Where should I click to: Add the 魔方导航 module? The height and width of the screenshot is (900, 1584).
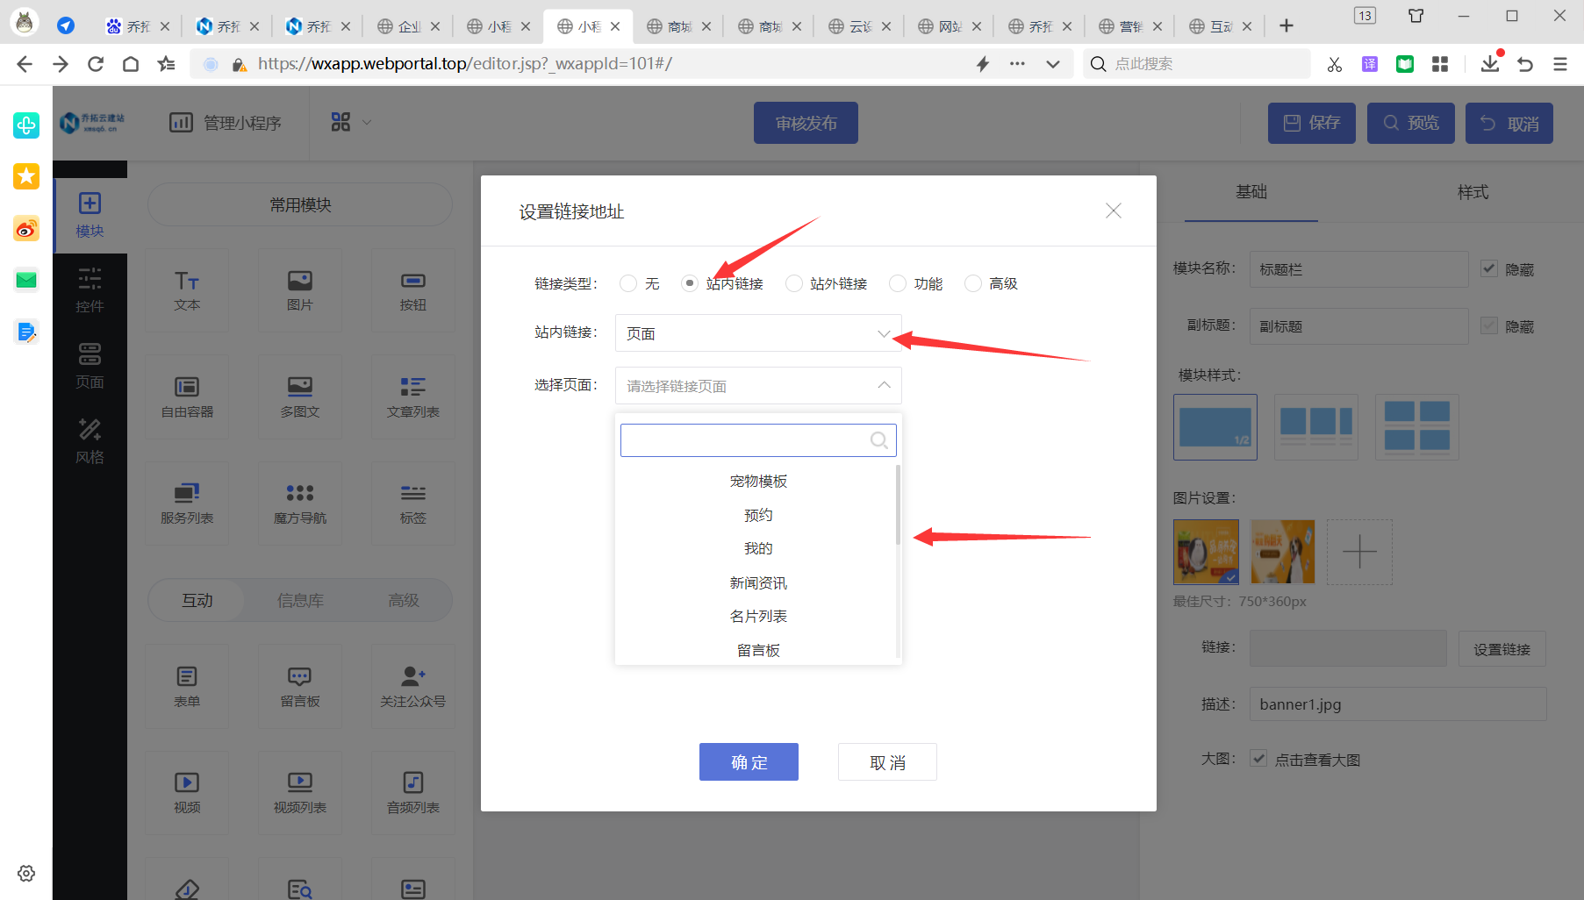point(300,504)
